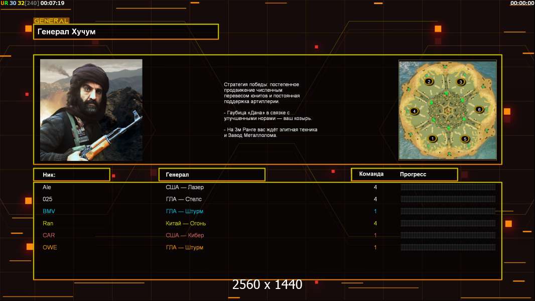Click the Команда column header
The height and width of the screenshot is (301, 535).
371,174
